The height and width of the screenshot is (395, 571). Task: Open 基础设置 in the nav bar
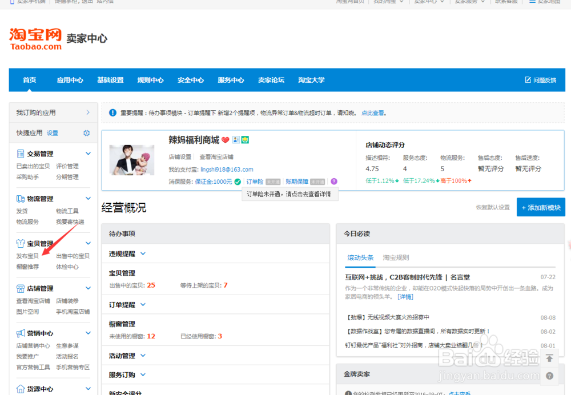(x=110, y=80)
